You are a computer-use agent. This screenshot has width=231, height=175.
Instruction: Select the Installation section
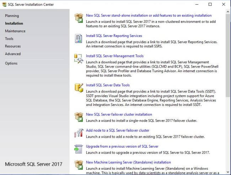click(x=14, y=23)
